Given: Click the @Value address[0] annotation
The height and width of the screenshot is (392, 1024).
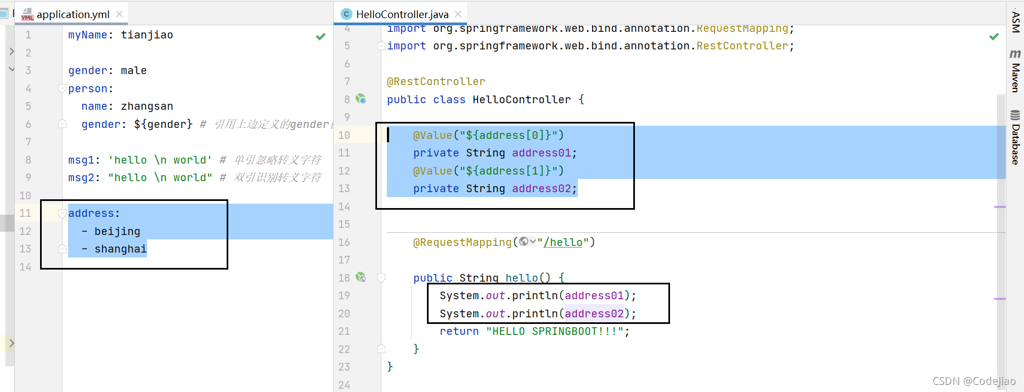Looking at the screenshot, I should 488,135.
